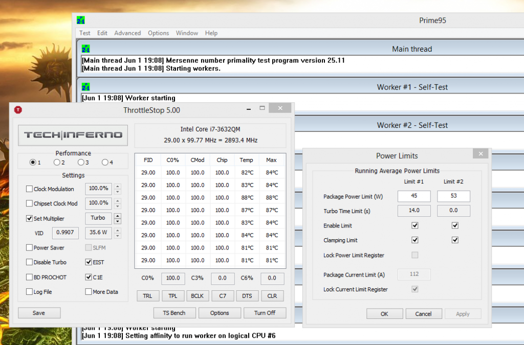Select Performance profile 2
Screen dimensions: 524x345
click(x=57, y=163)
